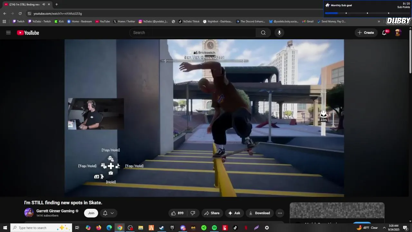
Task: Click the YouTube search input field
Action: coord(193,33)
